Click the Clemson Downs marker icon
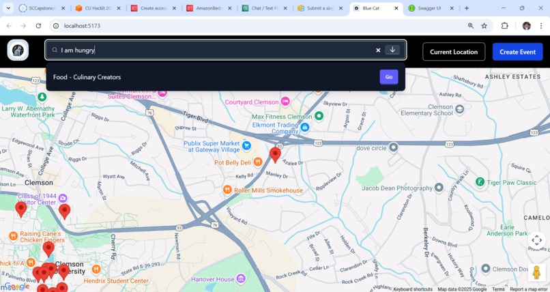Image resolution: width=550 pixels, height=292 pixels. [485, 269]
